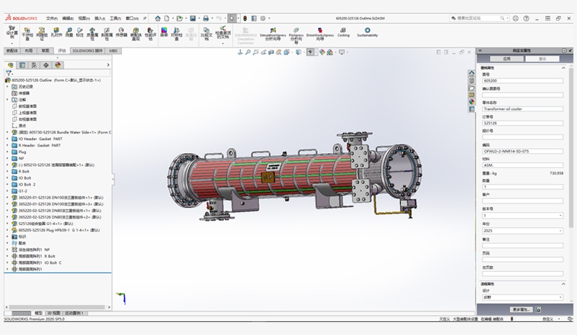This screenshot has width=577, height=335.
Task: Click the 传感器 sensor tool in ribbon
Action: click(121, 32)
